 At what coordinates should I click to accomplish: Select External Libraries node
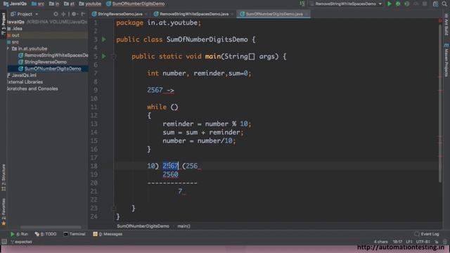pos(25,82)
